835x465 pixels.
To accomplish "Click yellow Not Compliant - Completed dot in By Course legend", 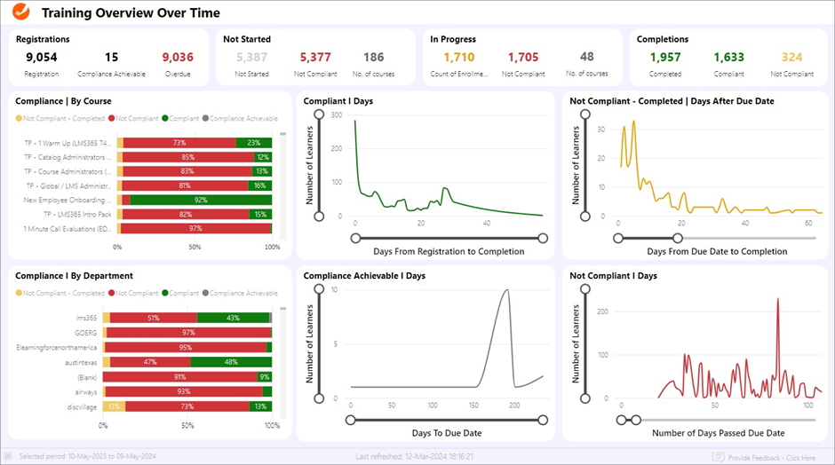I will 19,118.
